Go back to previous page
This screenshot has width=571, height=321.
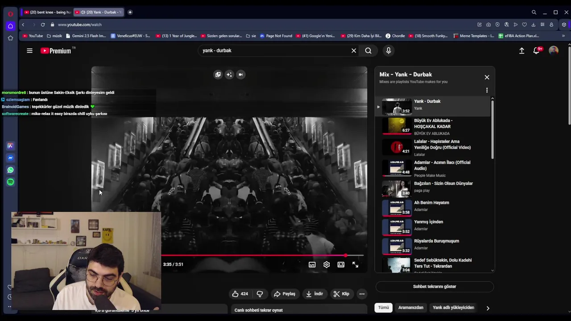point(23,25)
